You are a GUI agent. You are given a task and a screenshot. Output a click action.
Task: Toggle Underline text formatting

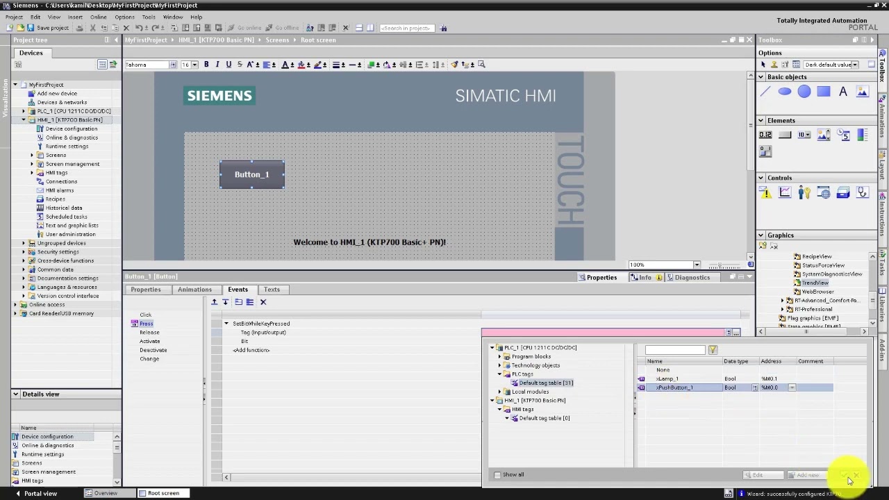click(x=229, y=65)
